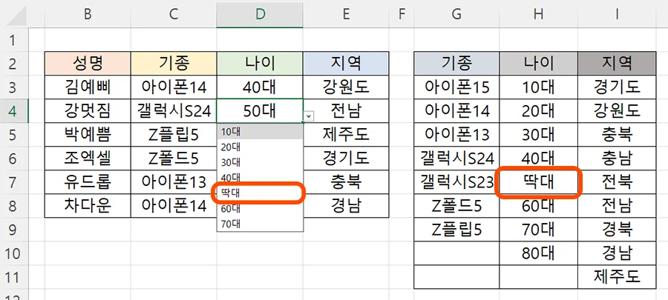
Task: Select the cell containing 강멋짐
Action: [88, 111]
